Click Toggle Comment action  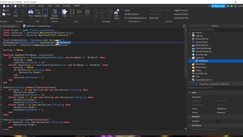[x=181, y=10]
